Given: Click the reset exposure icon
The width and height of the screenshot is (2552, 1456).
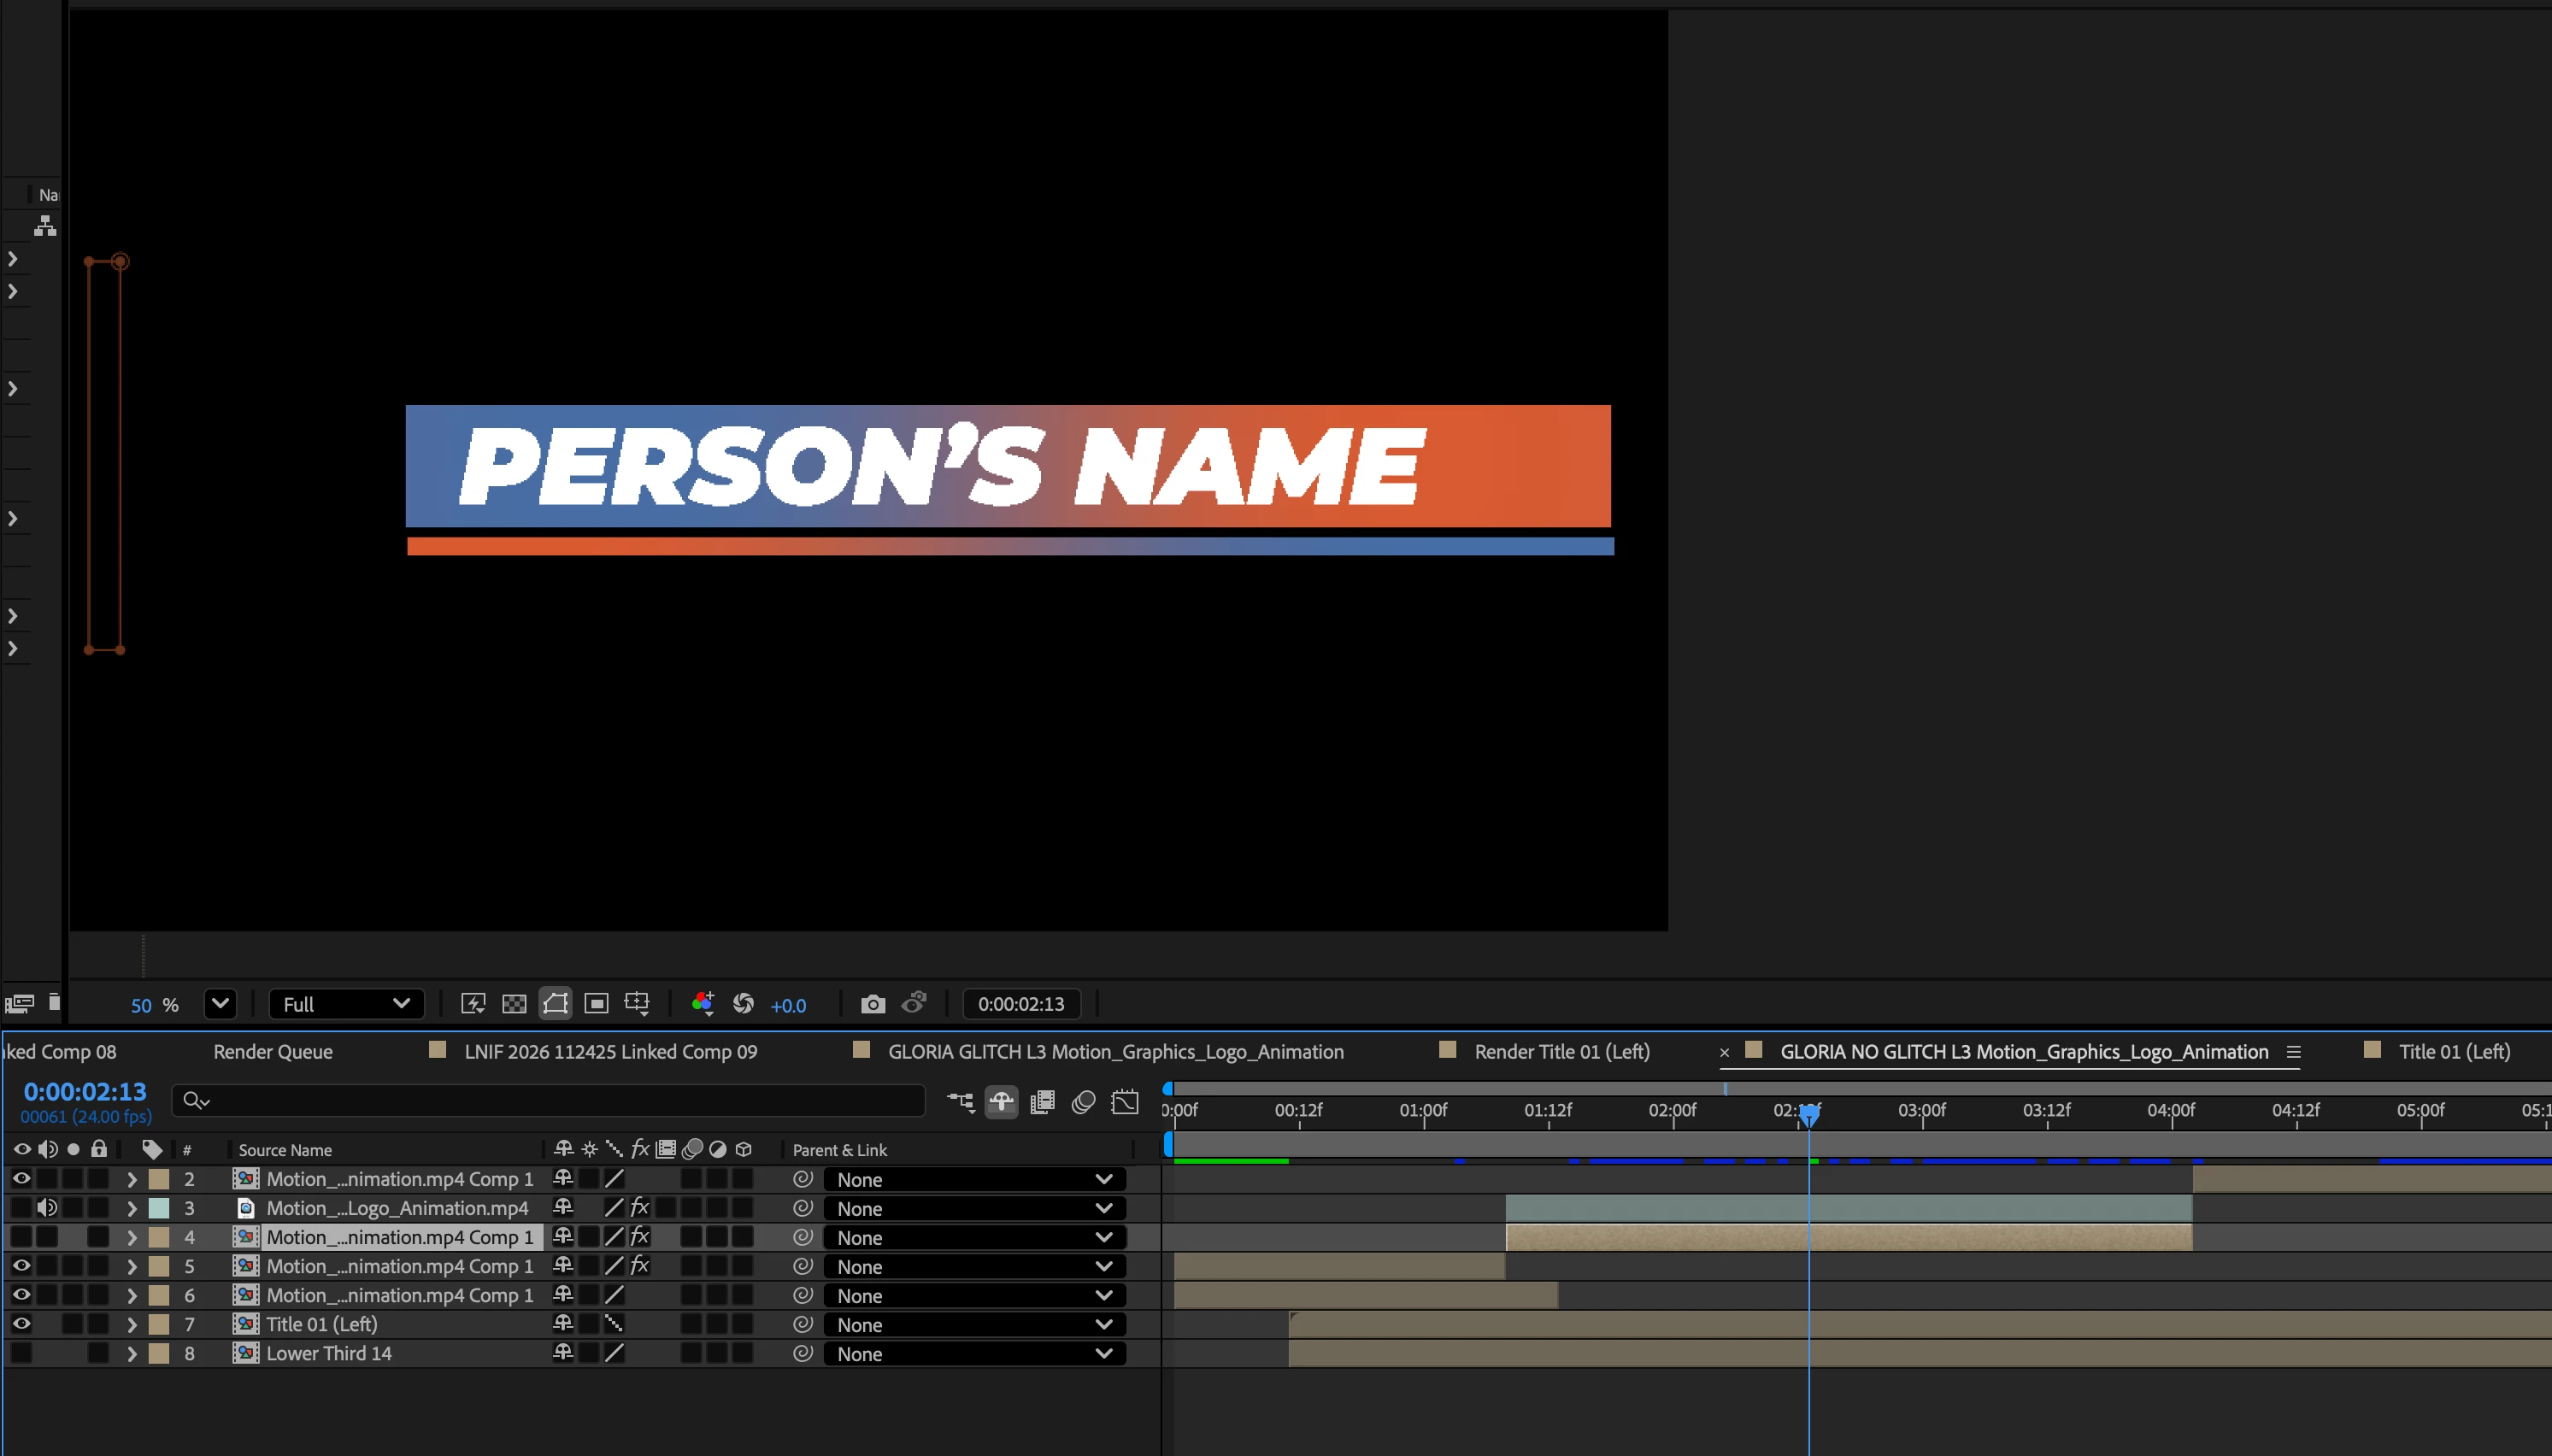Looking at the screenshot, I should (x=743, y=1004).
